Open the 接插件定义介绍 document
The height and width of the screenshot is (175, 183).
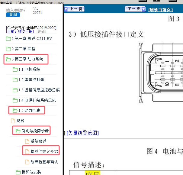coord(42,151)
